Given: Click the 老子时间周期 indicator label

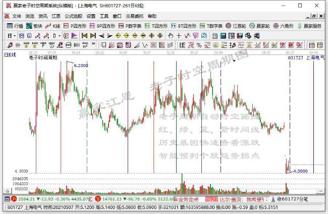Looking at the screenshot, I should click(x=43, y=58).
